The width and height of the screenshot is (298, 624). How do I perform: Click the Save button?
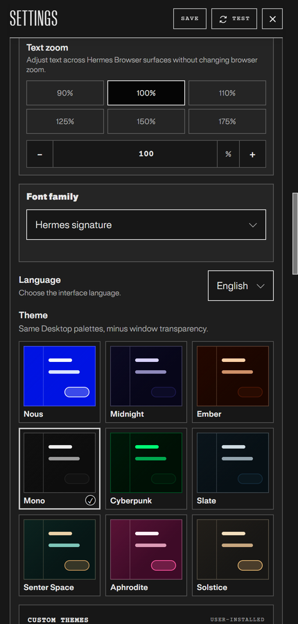pyautogui.click(x=190, y=19)
